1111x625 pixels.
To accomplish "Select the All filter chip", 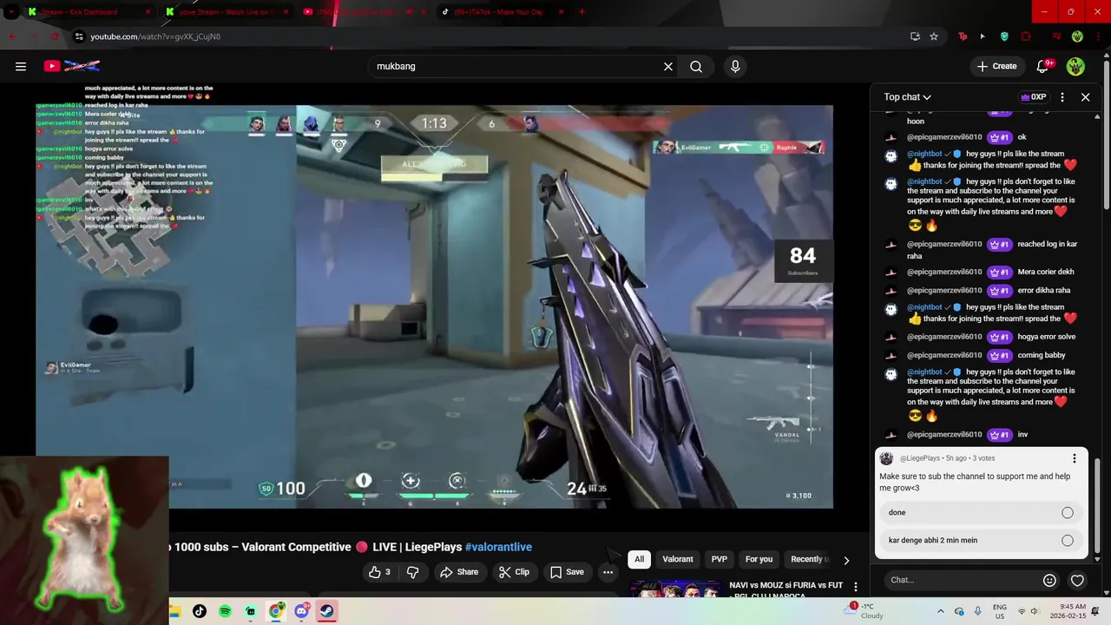I will pyautogui.click(x=639, y=559).
